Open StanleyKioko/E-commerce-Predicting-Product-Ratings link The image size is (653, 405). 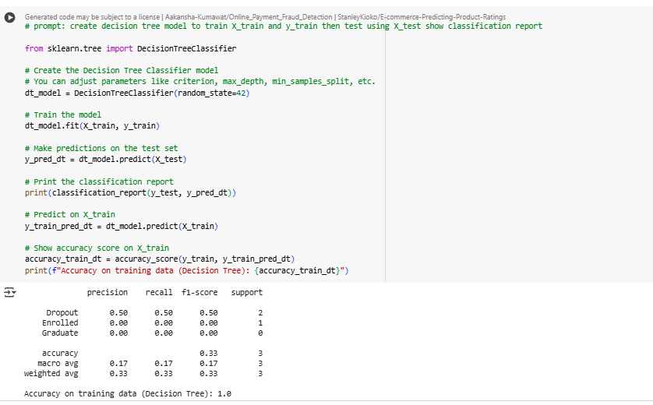[x=422, y=17]
